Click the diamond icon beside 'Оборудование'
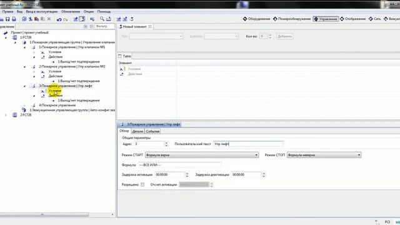 point(245,19)
